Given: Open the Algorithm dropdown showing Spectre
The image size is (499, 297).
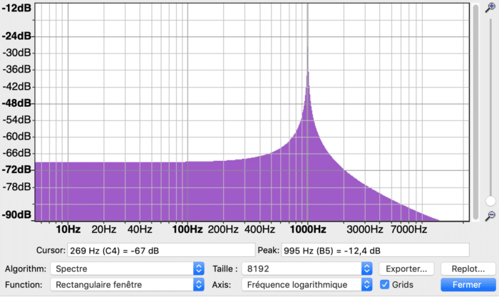Looking at the screenshot, I should click(x=127, y=269).
